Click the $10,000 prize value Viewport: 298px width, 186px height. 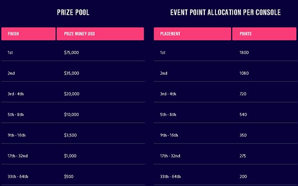point(71,115)
